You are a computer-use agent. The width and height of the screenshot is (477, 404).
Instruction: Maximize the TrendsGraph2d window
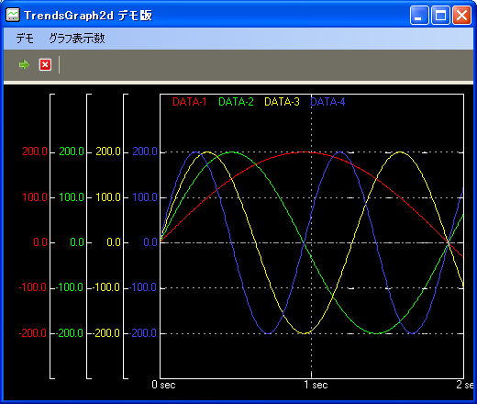[x=440, y=15]
